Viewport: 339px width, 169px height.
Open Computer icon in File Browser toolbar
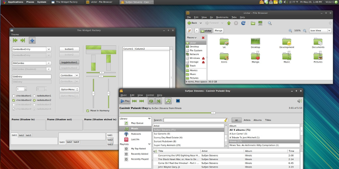click(x=260, y=23)
